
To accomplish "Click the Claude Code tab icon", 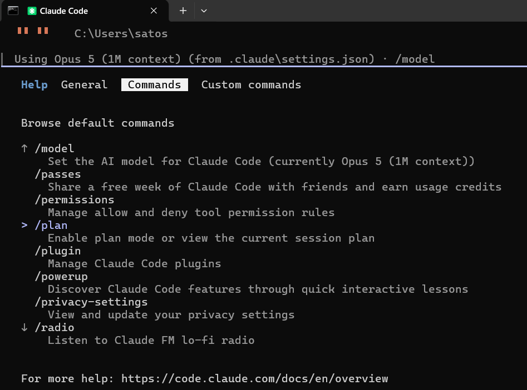I will click(x=32, y=11).
